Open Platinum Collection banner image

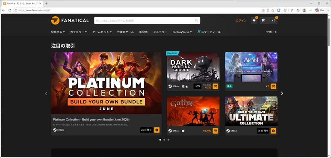[106, 83]
